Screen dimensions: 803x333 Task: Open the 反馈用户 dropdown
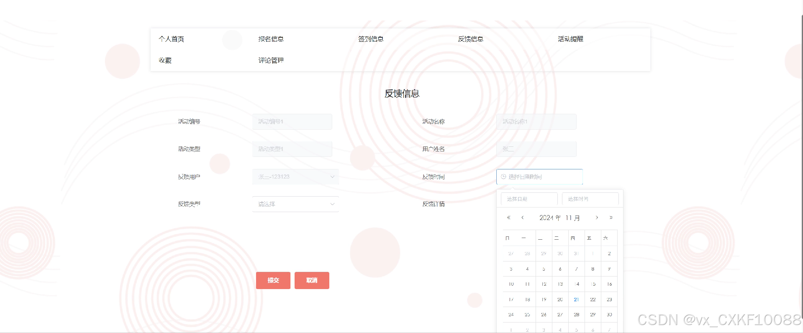[x=295, y=177]
